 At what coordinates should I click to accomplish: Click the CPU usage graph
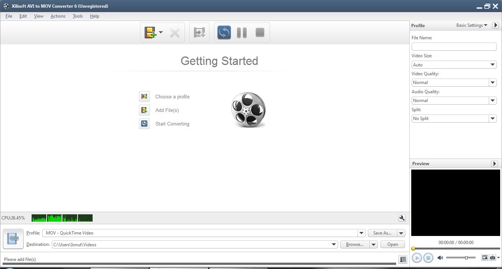pos(62,218)
